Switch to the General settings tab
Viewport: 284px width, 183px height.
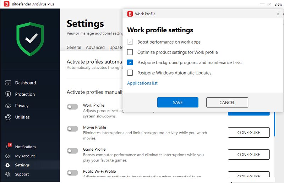(74, 48)
